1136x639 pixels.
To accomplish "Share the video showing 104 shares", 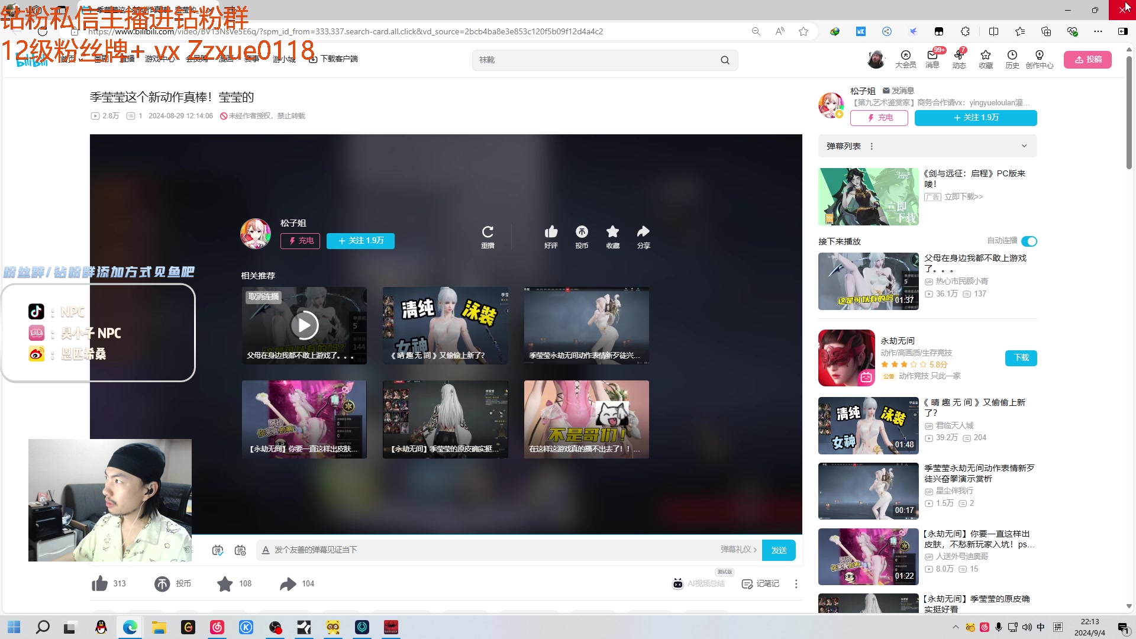I will [288, 583].
